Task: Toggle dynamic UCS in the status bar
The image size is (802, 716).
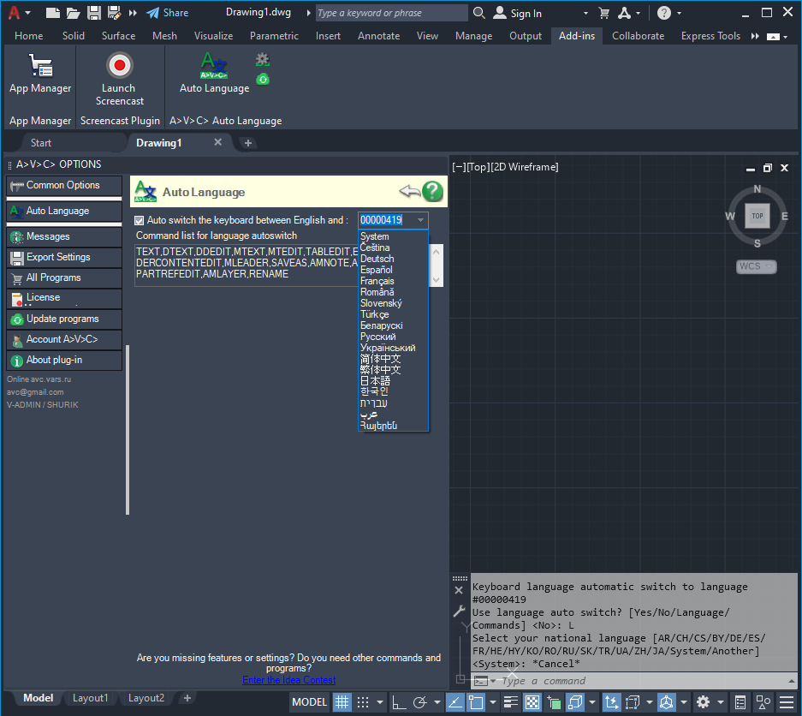Action: [612, 701]
